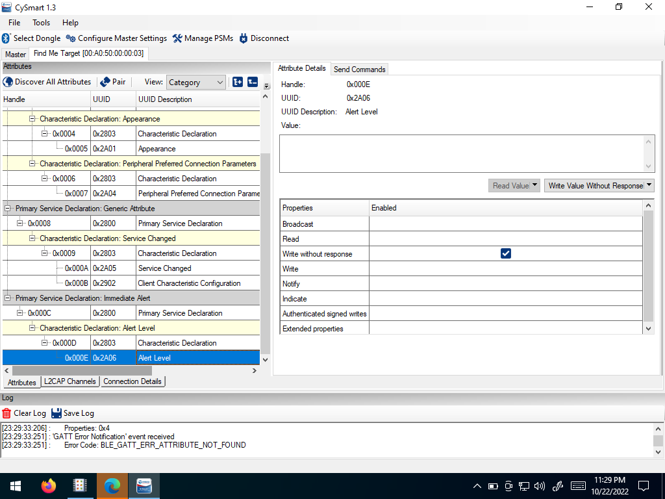
Task: Open the Help menu
Action: [x=70, y=23]
